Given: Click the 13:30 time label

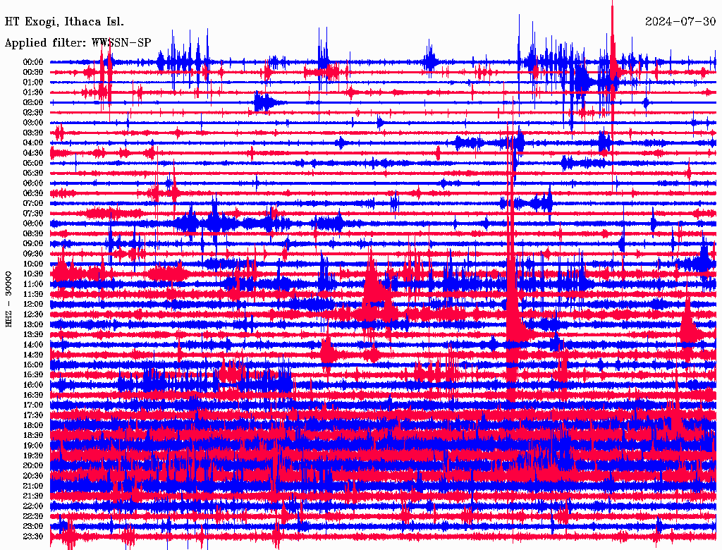Looking at the screenshot, I should (x=33, y=334).
